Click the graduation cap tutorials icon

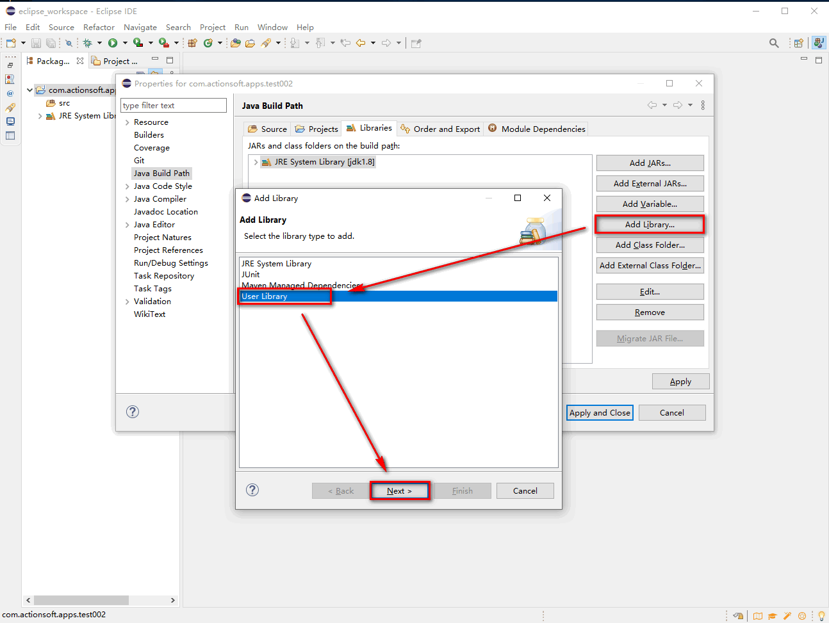coord(772,616)
